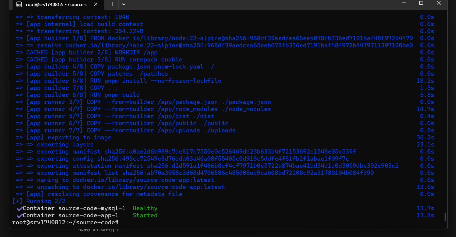Click the '13.8s' app container time

click(425, 216)
